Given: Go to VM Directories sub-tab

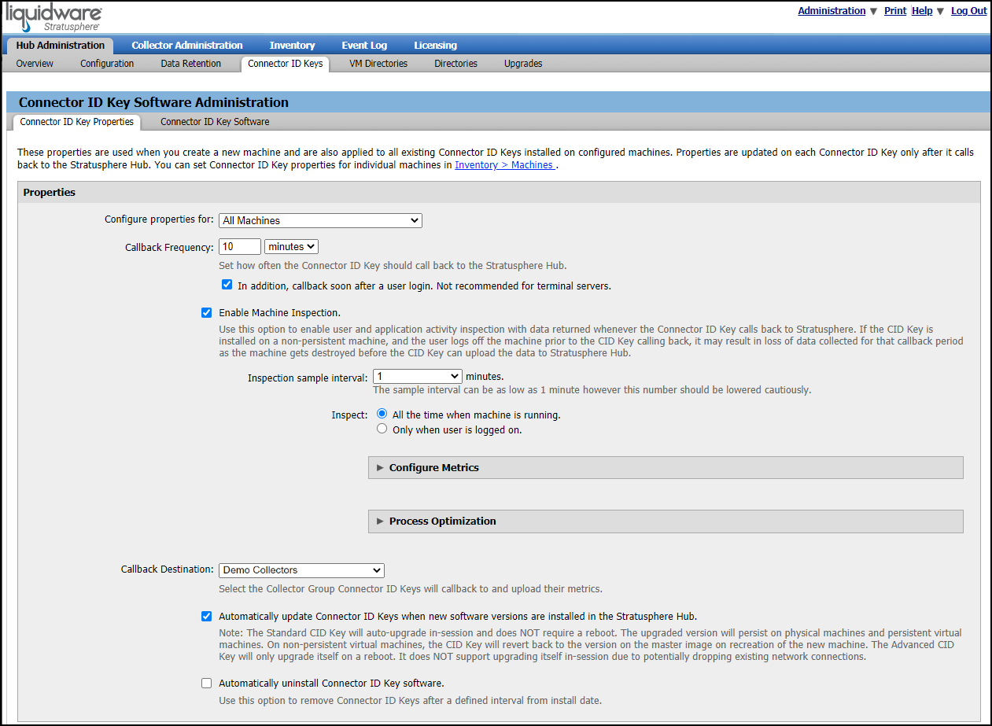Looking at the screenshot, I should pyautogui.click(x=378, y=64).
